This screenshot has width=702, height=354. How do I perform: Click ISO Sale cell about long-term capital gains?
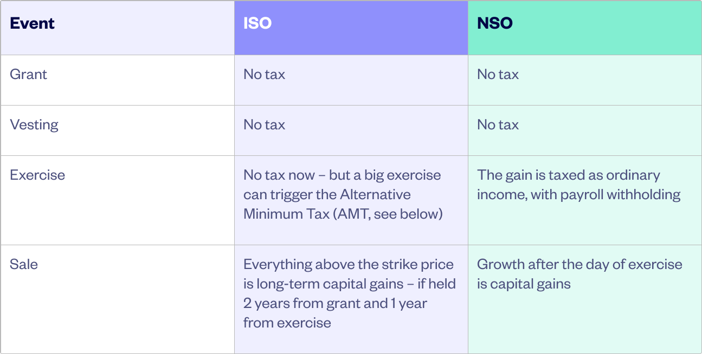tap(351, 299)
